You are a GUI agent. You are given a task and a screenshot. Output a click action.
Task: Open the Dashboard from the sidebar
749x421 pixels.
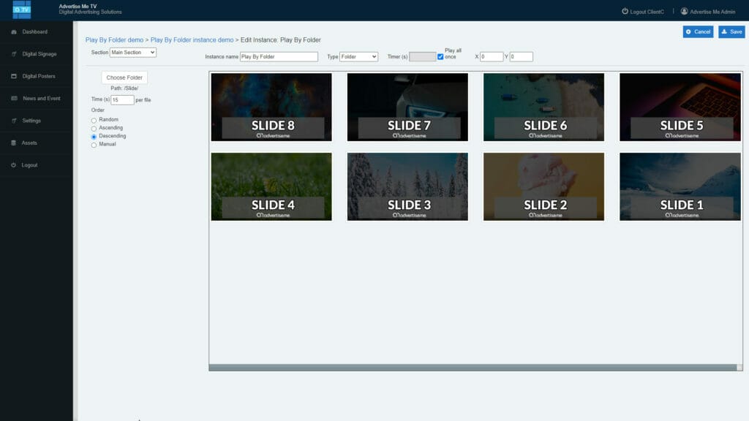click(x=33, y=31)
